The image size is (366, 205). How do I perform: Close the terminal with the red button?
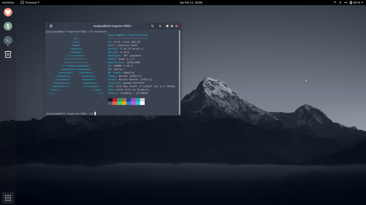click(177, 26)
